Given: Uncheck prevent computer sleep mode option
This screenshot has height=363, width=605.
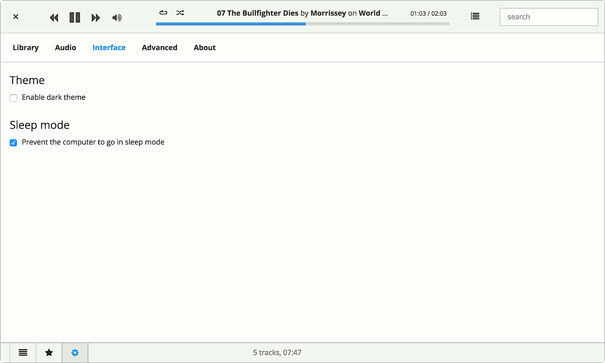Looking at the screenshot, I should [x=13, y=143].
